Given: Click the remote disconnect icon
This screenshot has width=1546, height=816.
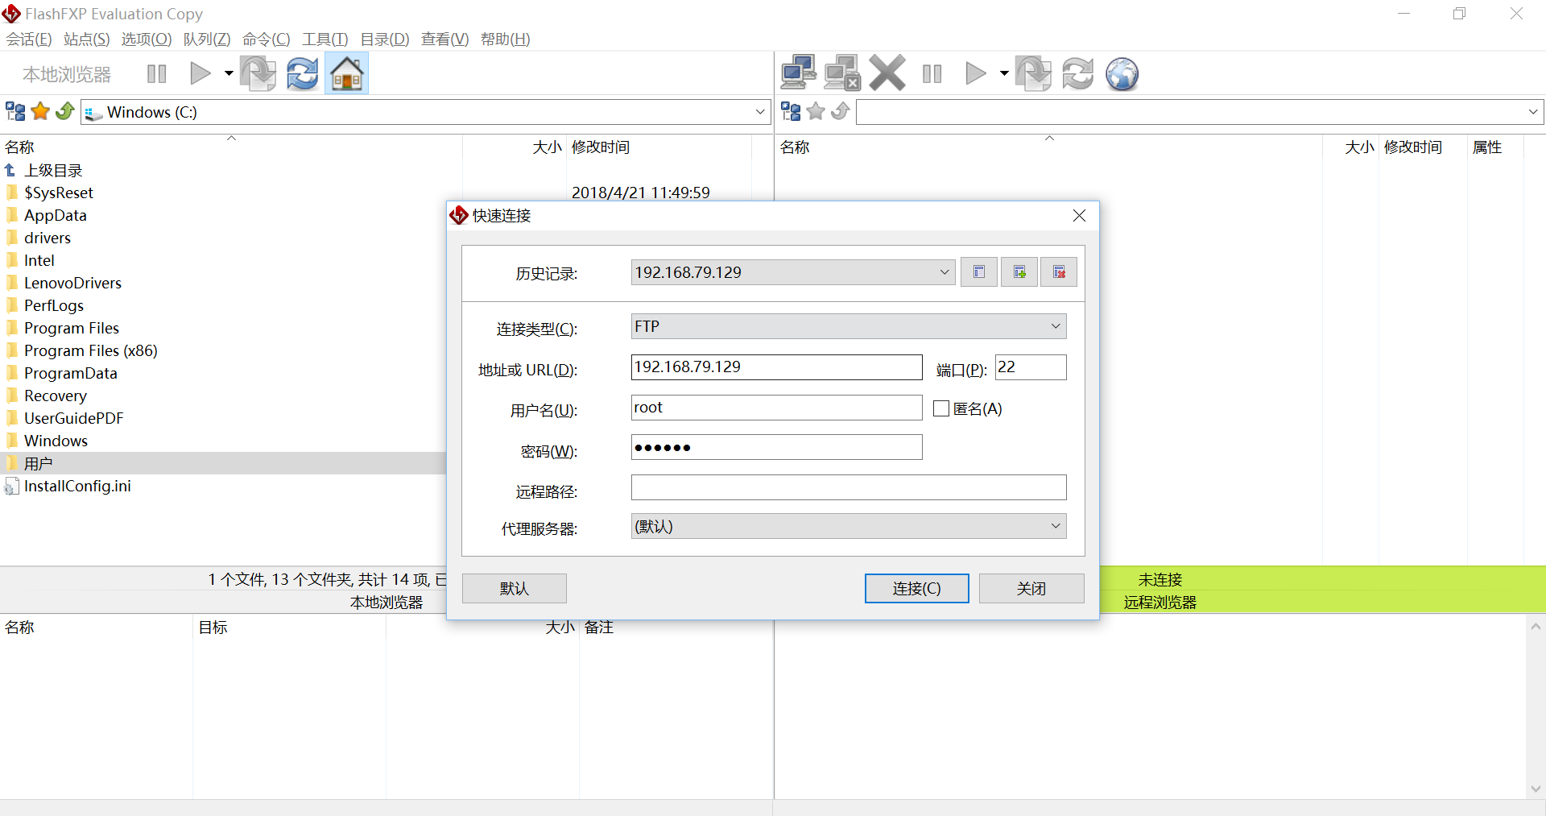Looking at the screenshot, I should tap(842, 73).
